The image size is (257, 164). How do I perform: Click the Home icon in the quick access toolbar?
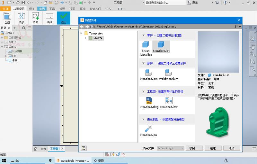click(45, 3)
